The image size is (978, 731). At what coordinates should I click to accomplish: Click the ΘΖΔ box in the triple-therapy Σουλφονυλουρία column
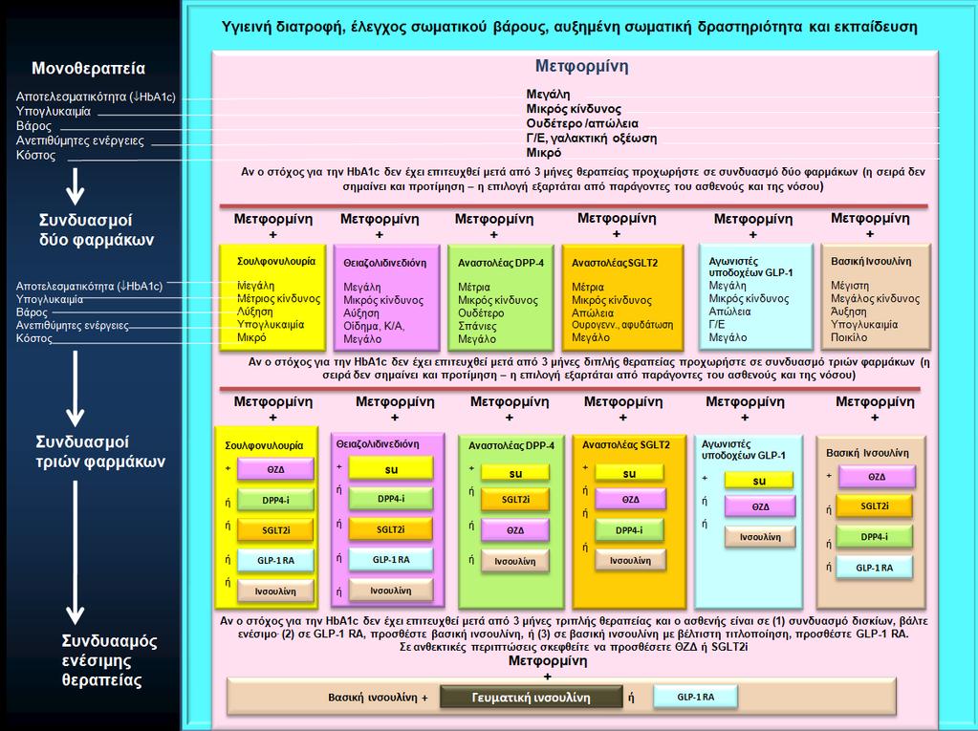tap(275, 469)
